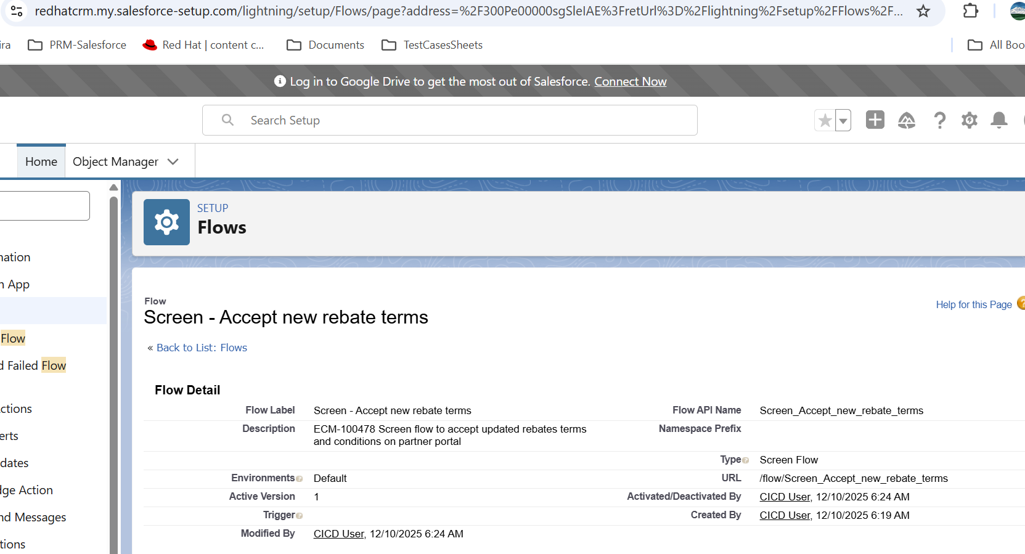
Task: Click the 'Screen Flow' type value
Action: pyautogui.click(x=788, y=460)
